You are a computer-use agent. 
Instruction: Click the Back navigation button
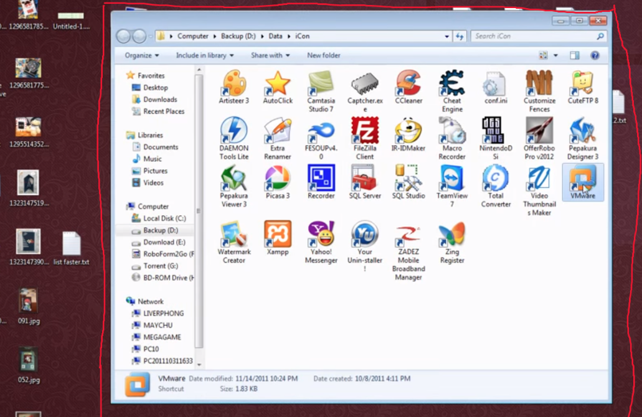(x=123, y=36)
